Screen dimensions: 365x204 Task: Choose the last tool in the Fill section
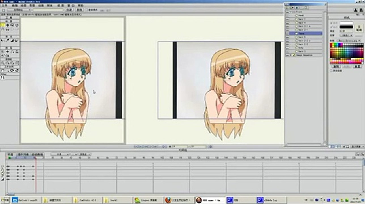pyautogui.click(x=16, y=41)
